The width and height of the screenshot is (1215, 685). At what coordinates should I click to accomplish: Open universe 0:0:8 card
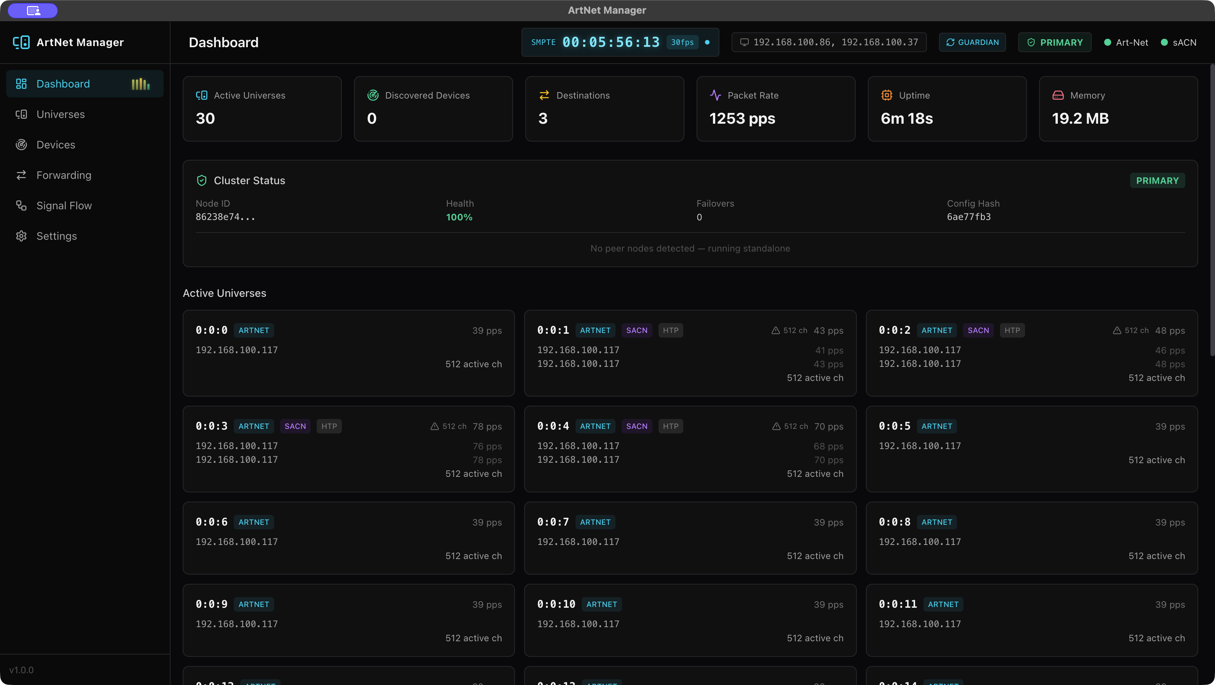pos(1032,538)
